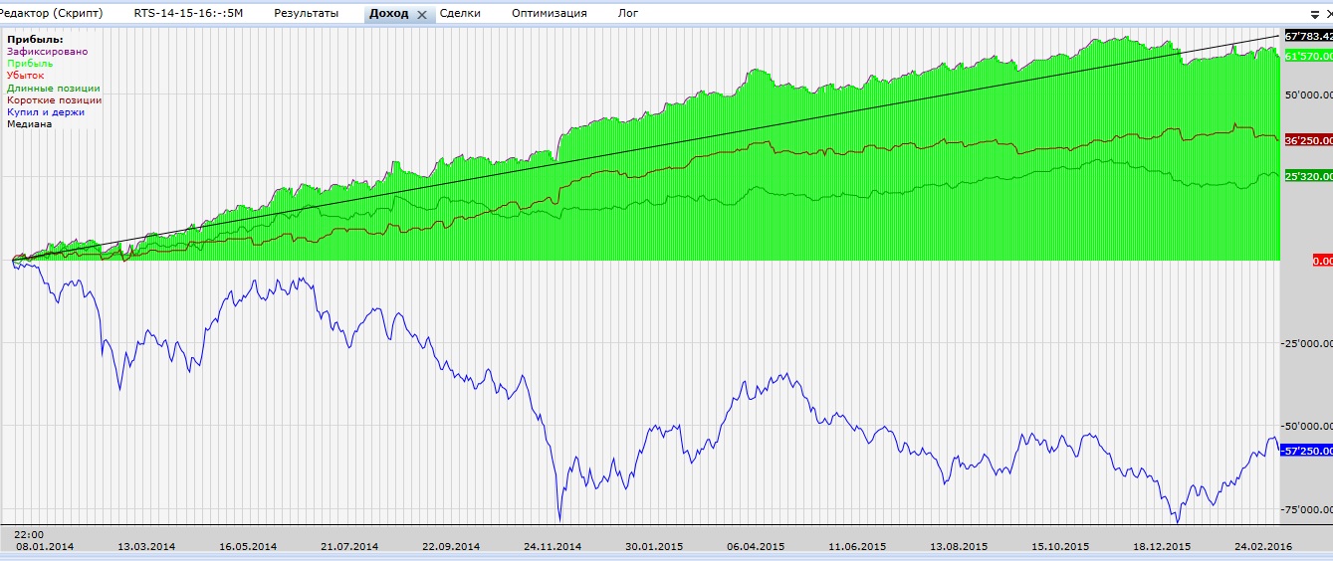This screenshot has width=1333, height=561.
Task: Click the Купил и держи legend entry
Action: [45, 112]
